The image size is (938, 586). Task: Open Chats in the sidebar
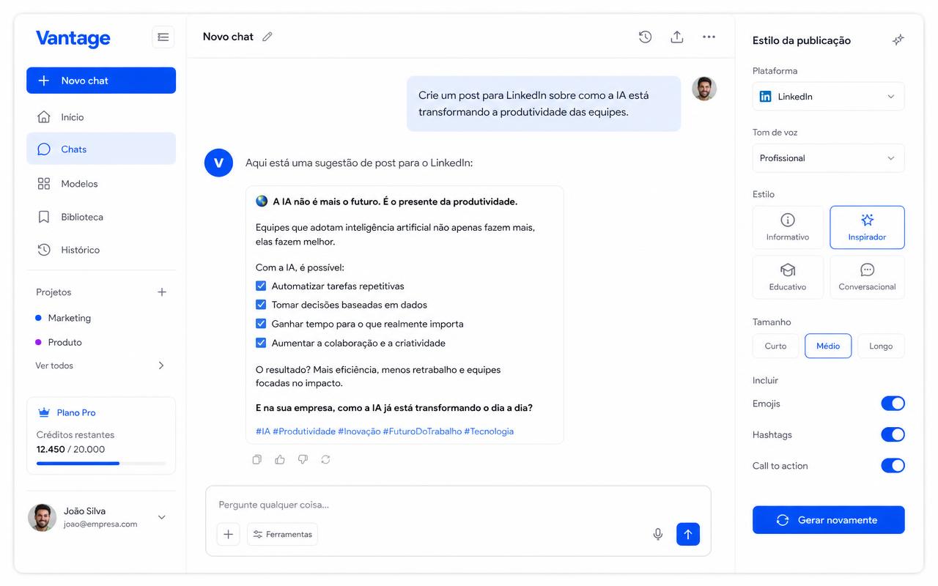tap(101, 149)
